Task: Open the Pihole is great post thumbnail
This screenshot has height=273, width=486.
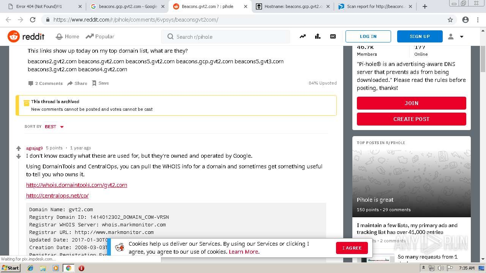Action: [x=411, y=184]
